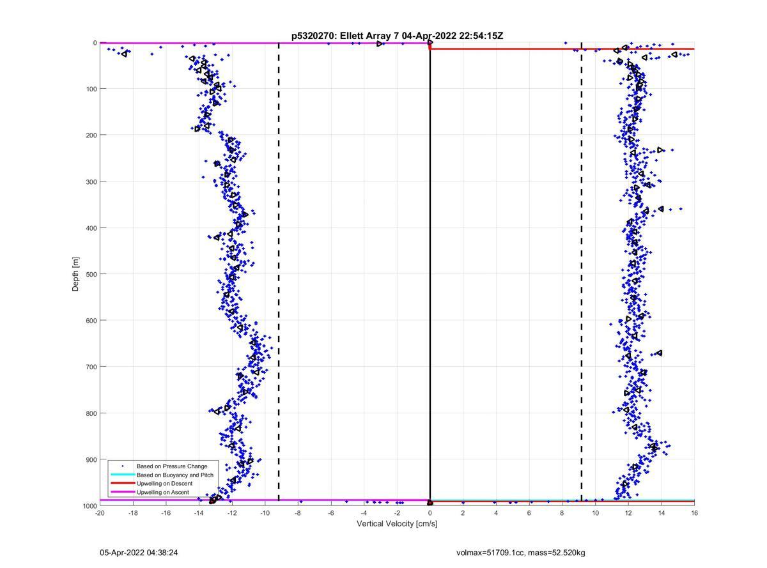The width and height of the screenshot is (767, 568).
Task: Click velocity axis tick '-12'
Action: [232, 513]
